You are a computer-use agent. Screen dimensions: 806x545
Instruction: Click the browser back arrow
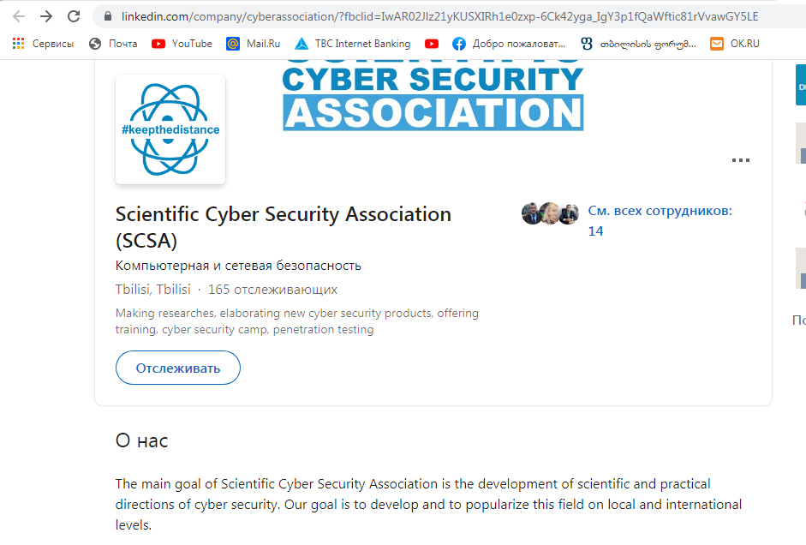(19, 16)
